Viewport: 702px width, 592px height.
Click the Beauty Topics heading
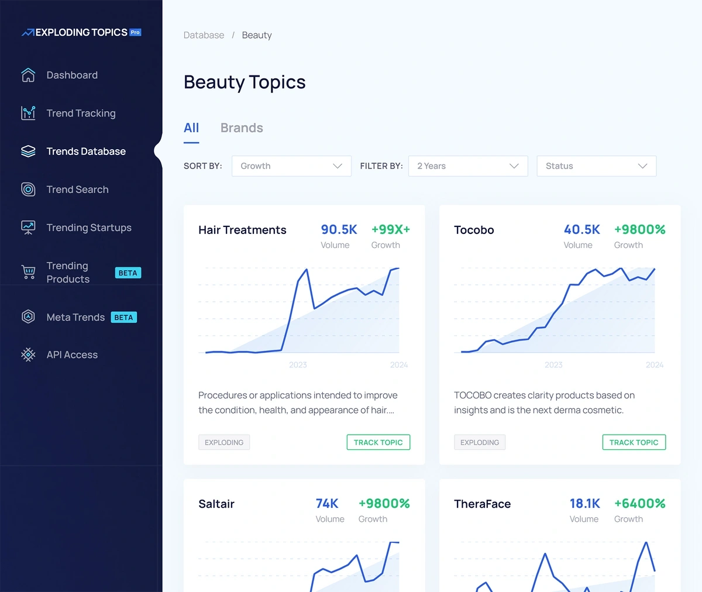tap(245, 82)
